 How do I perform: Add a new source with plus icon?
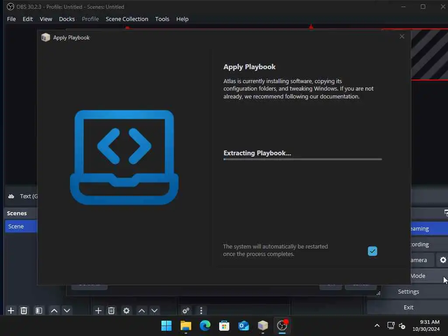point(98,311)
